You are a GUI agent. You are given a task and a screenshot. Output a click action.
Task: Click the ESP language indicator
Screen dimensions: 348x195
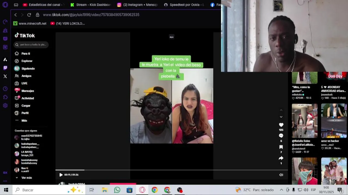pos(313,190)
